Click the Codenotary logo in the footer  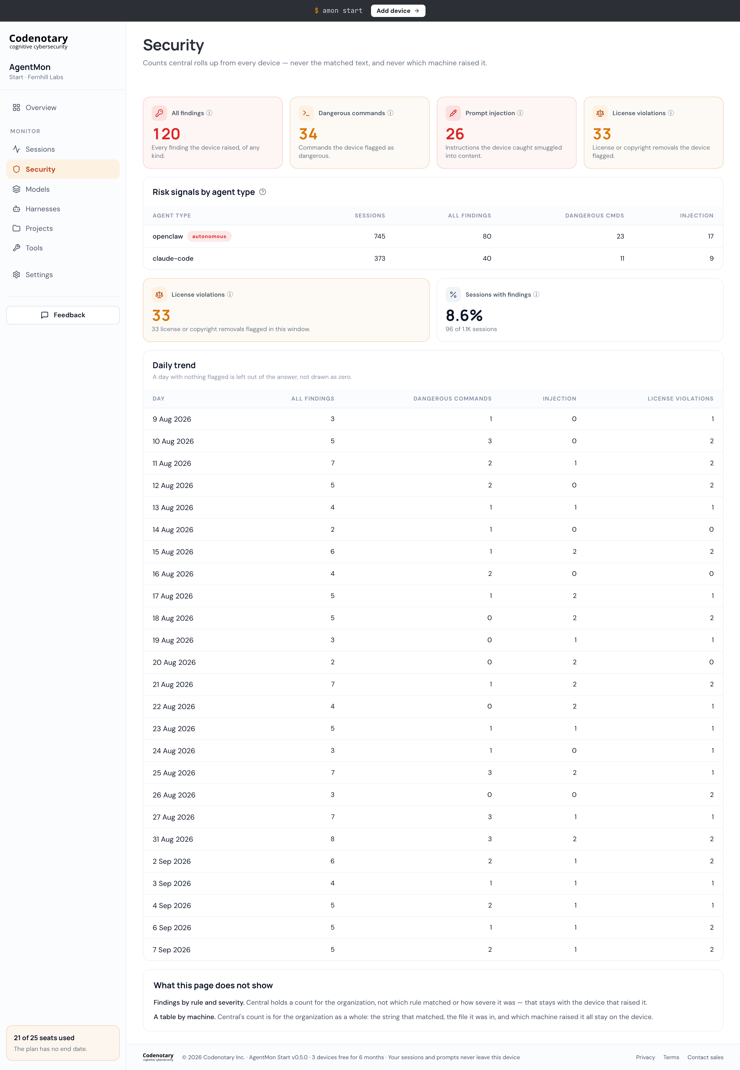(x=158, y=1057)
